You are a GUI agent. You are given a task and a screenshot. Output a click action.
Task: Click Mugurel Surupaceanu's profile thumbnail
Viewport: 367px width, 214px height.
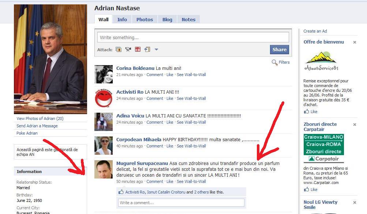[104, 169]
